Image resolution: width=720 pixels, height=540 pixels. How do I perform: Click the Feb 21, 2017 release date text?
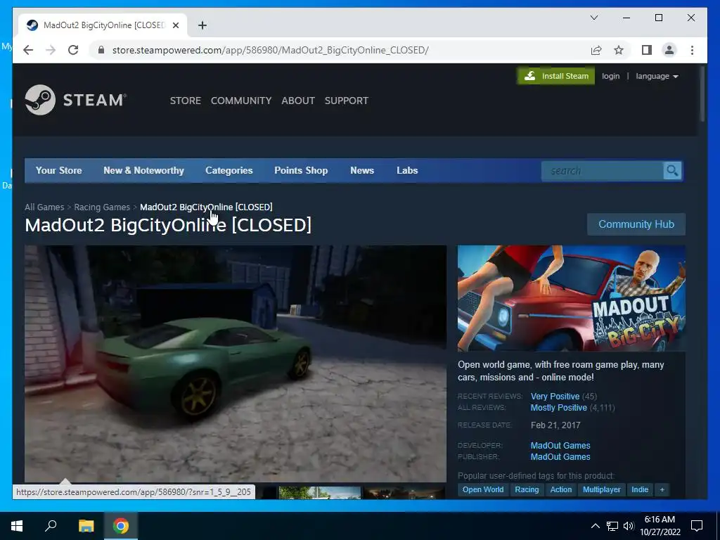[555, 425]
